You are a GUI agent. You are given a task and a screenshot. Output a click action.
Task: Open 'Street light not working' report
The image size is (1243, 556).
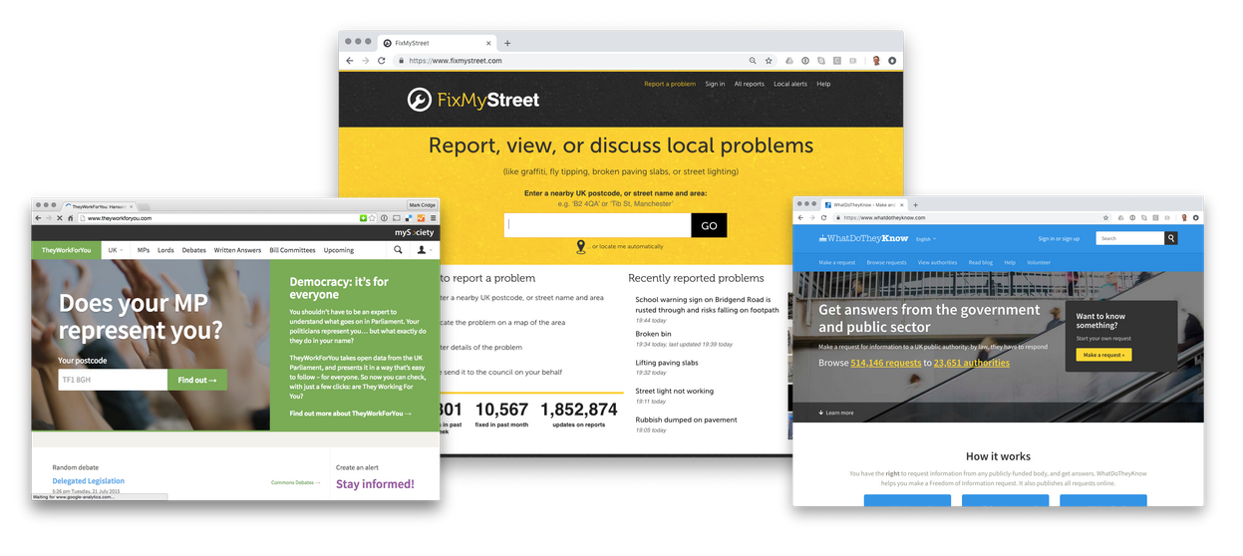[675, 391]
